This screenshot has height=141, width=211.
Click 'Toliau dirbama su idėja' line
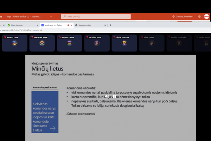(x=107, y=106)
